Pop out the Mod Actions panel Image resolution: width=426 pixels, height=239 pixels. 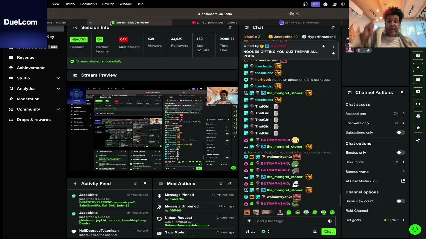(x=230, y=184)
